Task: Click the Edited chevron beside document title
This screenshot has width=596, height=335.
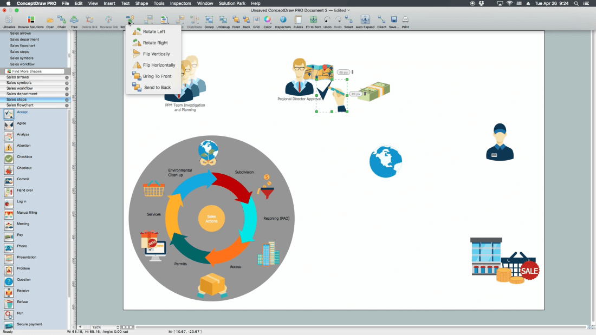Action: click(x=348, y=10)
